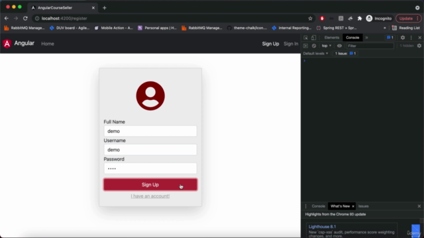Close the DevTools drawer
The height and width of the screenshot is (238, 424).
[x=419, y=206]
